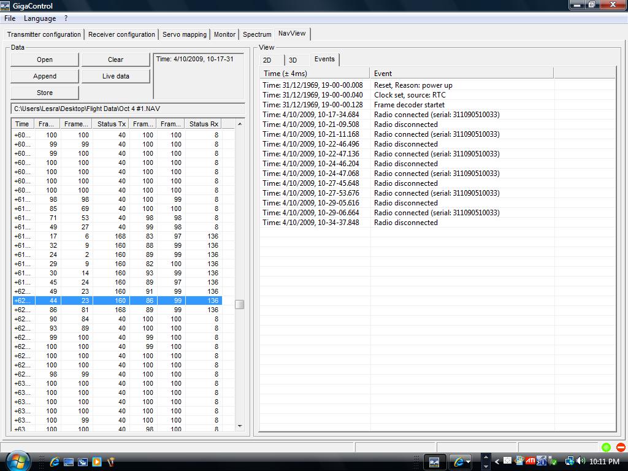Expand hidden system tray icons arrow
This screenshot has height=471, width=628.
point(497,461)
